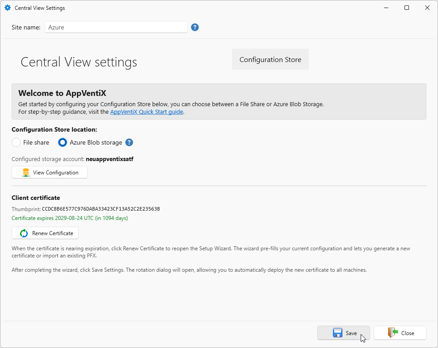Screen dimensions: 438x348
Task: Click the Client certificate heading
Action: click(x=36, y=198)
